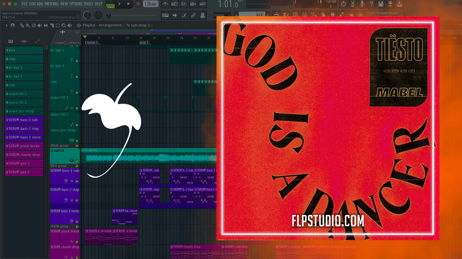
Task: Click the link/multilink controllers icon
Action: [x=193, y=15]
